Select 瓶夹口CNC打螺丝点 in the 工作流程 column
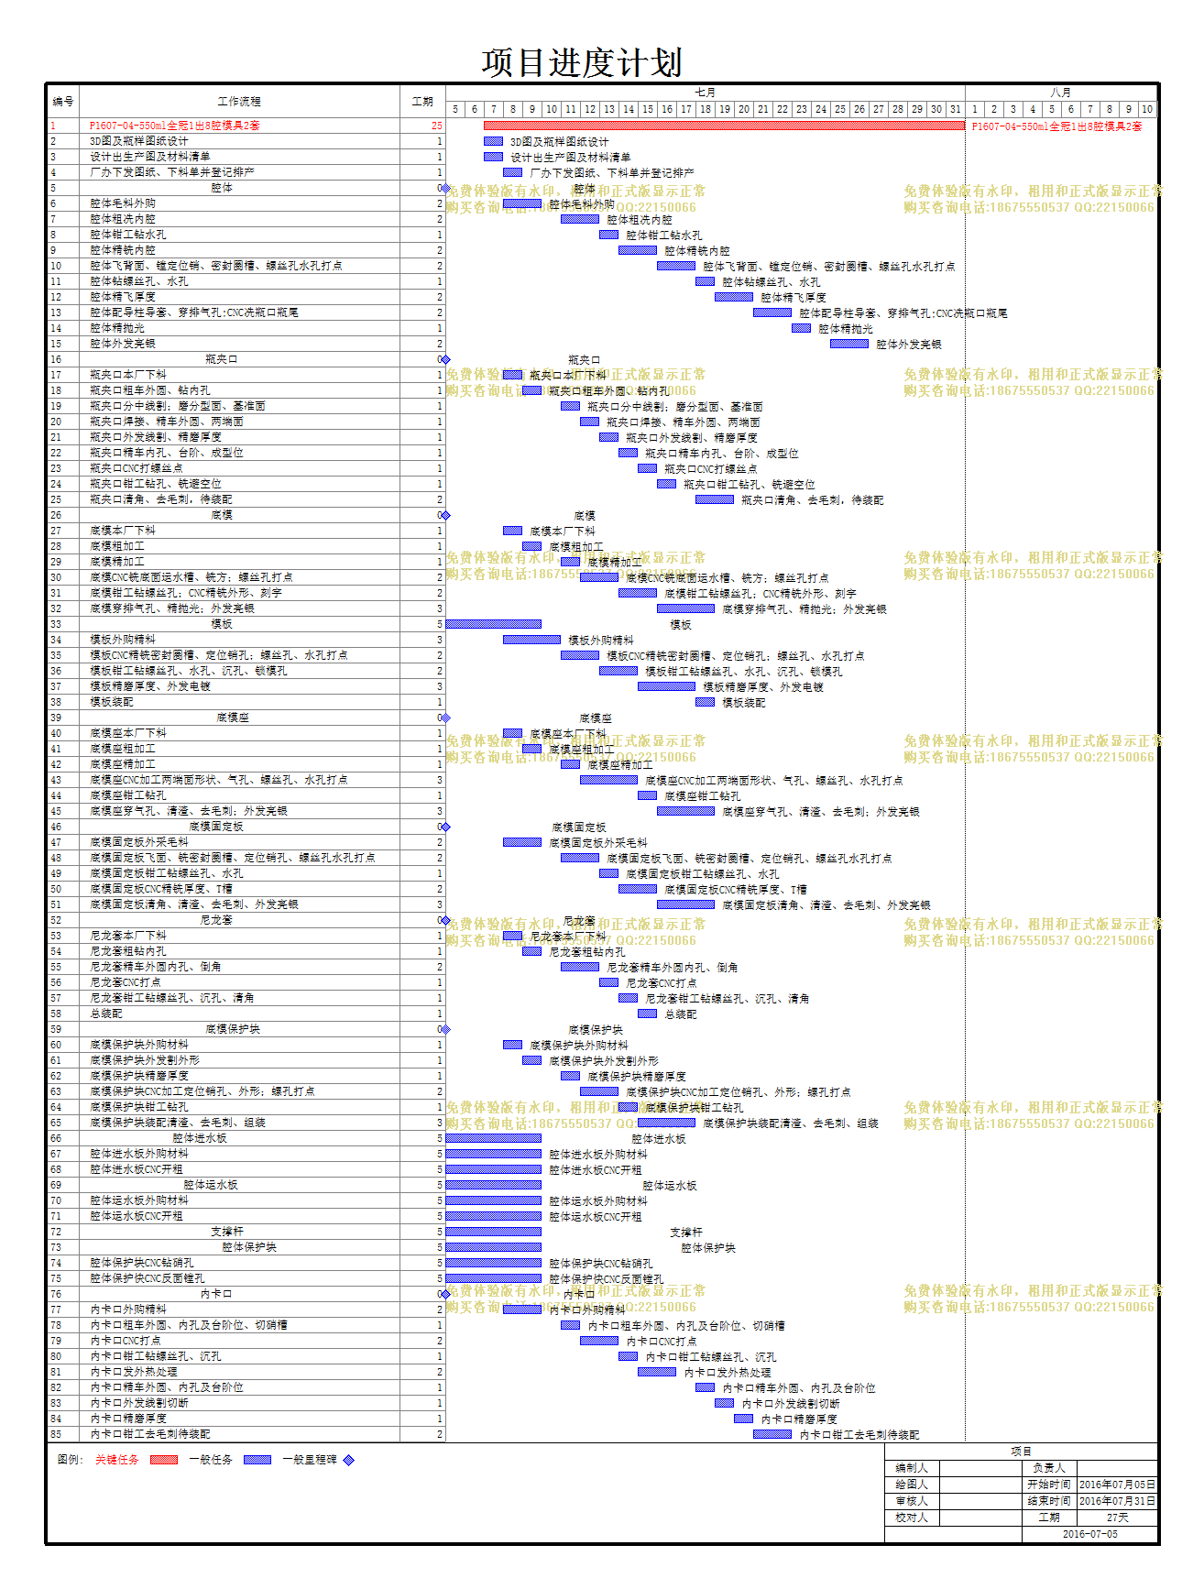 pos(137,468)
